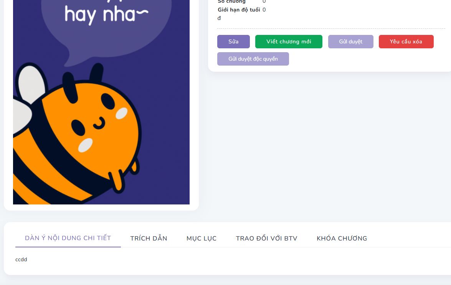Screen dimensions: 451x285
Task: Click the Số chương label
Action: click(x=231, y=2)
